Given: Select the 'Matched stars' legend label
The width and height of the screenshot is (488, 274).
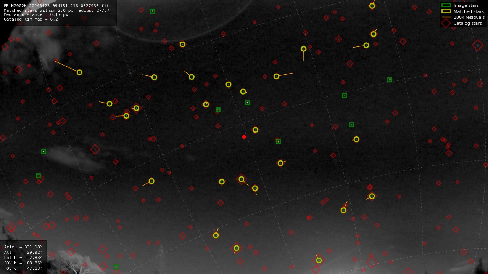Looking at the screenshot, I should tap(469, 11).
